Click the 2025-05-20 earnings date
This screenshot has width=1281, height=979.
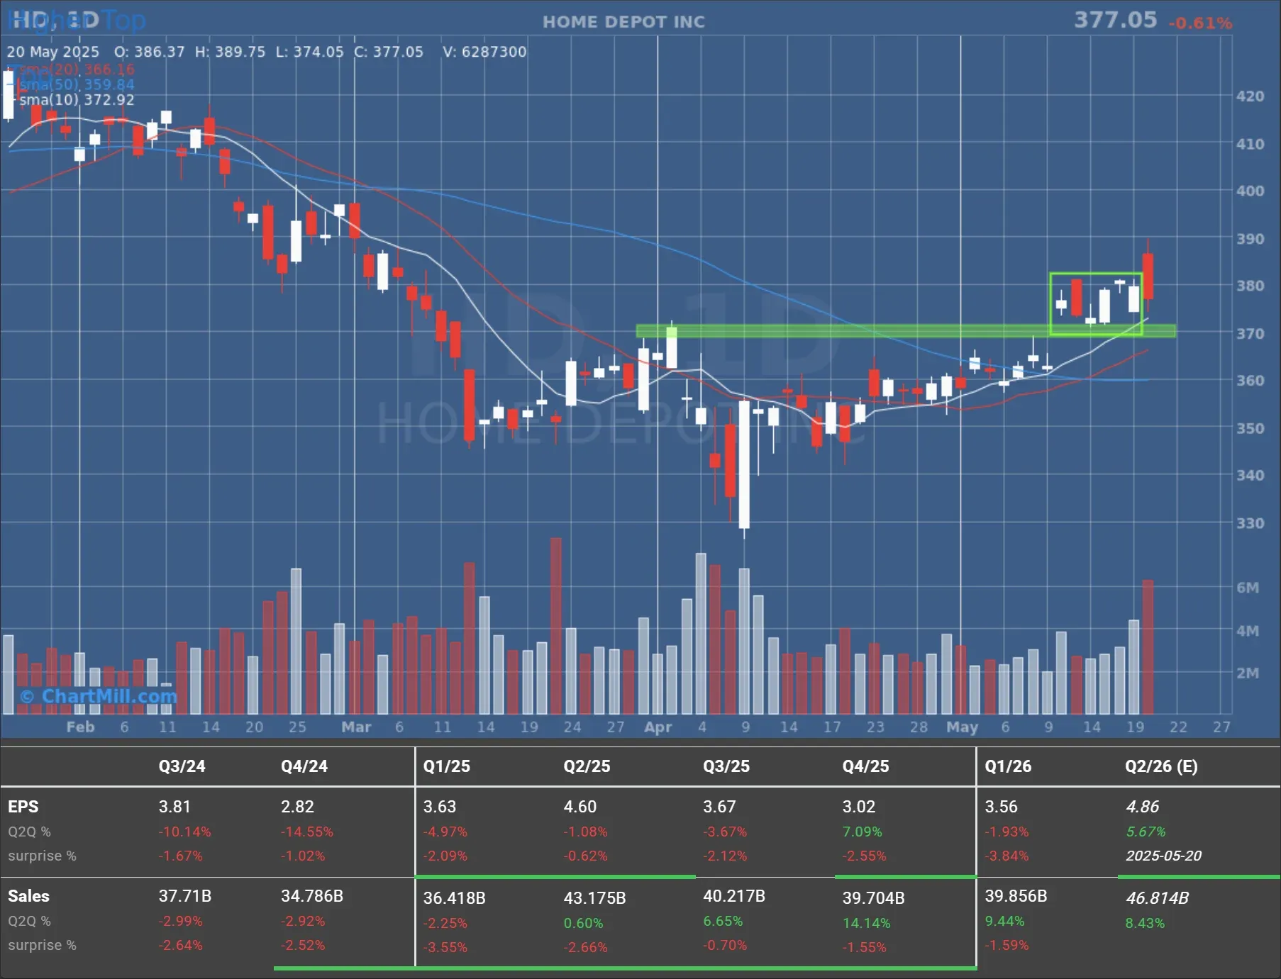1163,856
